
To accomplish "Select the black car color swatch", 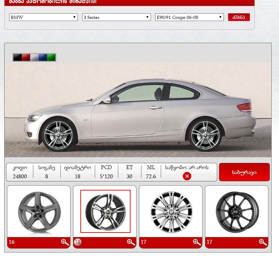I will [18, 57].
